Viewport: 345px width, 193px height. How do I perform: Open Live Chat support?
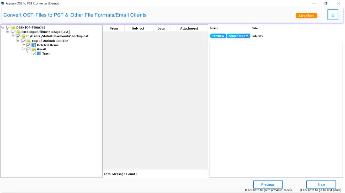(306, 16)
